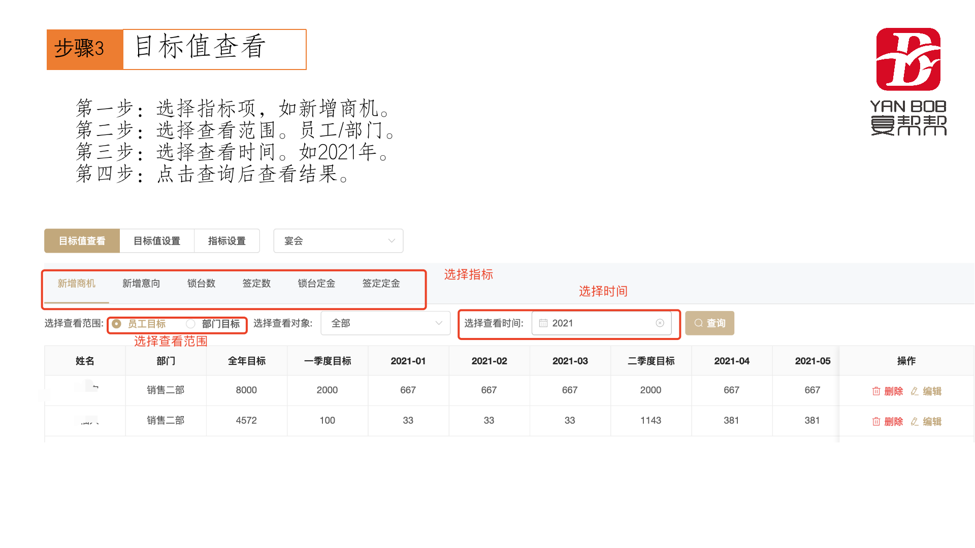This screenshot has width=975, height=548.
Task: Switch to the 目标值设置 tab
Action: tap(157, 241)
